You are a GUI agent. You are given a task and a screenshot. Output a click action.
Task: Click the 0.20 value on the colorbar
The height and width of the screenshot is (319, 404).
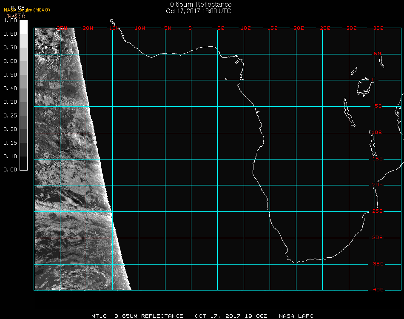pyautogui.click(x=10, y=129)
